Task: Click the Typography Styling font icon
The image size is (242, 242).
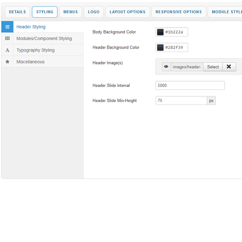Action: pos(7,50)
